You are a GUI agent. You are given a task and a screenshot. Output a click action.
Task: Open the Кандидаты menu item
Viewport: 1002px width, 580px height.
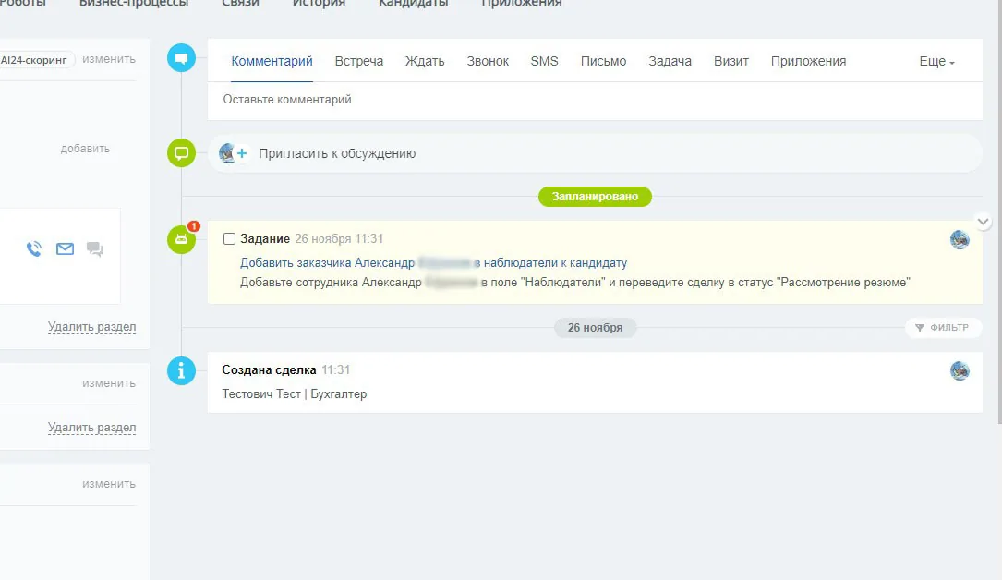[414, 3]
